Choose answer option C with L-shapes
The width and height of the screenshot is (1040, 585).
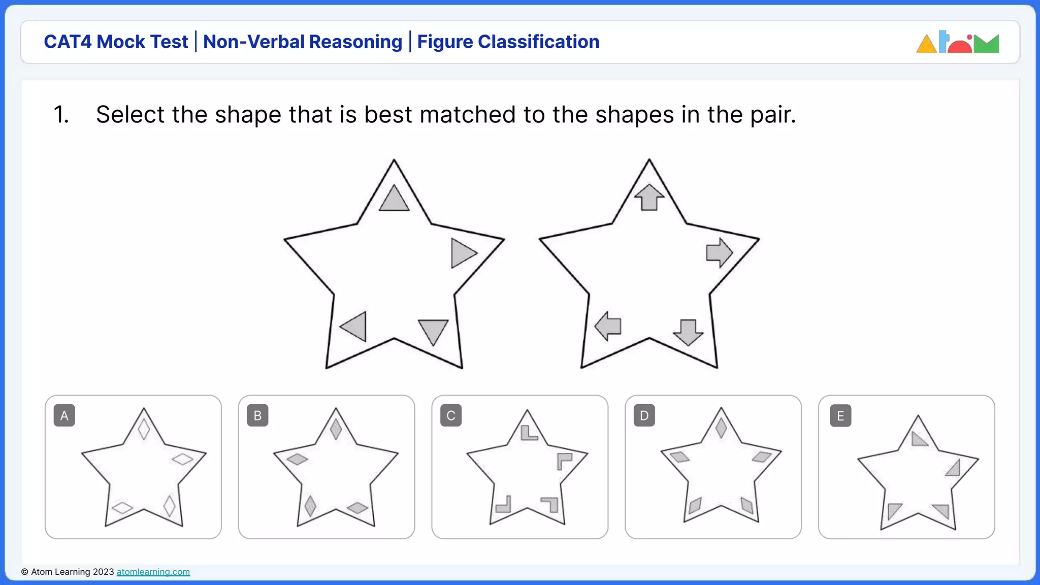click(x=519, y=467)
